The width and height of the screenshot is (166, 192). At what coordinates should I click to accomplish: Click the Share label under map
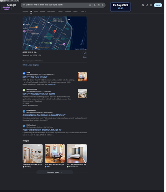[85, 57]
